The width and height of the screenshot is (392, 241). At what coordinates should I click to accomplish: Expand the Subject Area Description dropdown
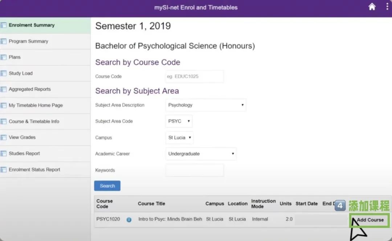click(205, 105)
